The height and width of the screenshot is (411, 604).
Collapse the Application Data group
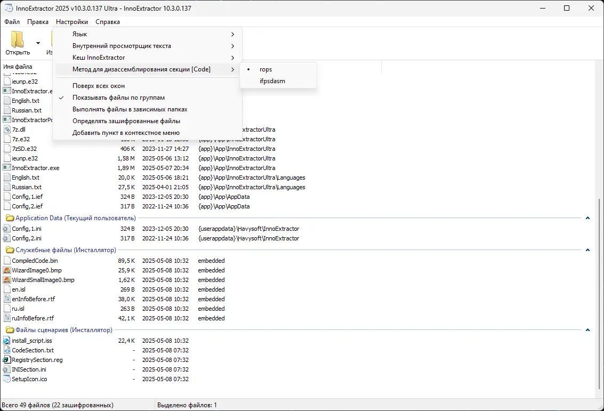587,218
